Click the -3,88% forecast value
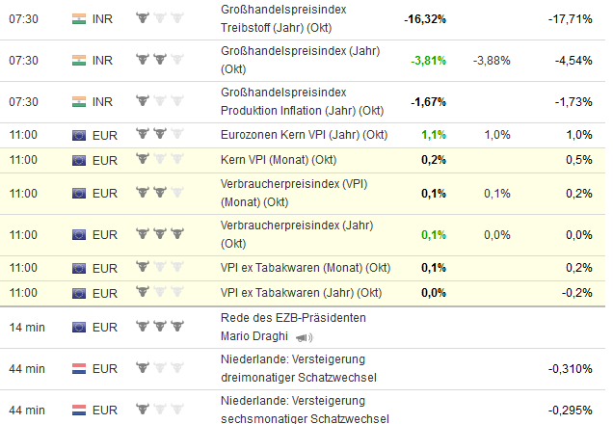The width and height of the screenshot is (613, 424). (x=493, y=60)
